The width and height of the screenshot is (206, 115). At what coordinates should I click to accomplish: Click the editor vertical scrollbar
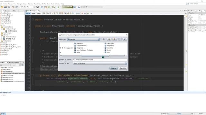184,42
